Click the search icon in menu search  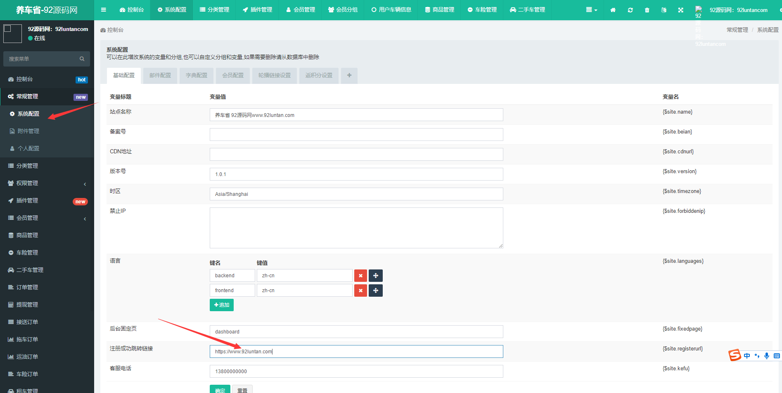82,59
